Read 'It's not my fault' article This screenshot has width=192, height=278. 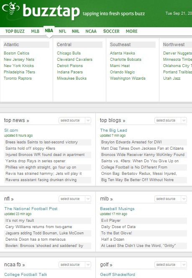click(x=48, y=221)
